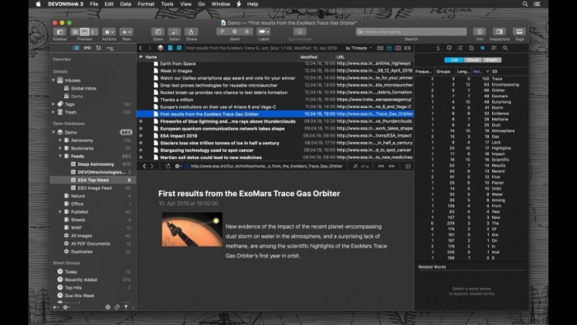Click the Tags toolbar button
577x325 pixels.
point(519,31)
